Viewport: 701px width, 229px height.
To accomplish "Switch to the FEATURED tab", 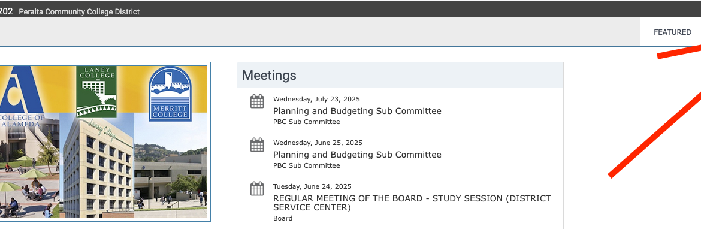I will pos(672,32).
